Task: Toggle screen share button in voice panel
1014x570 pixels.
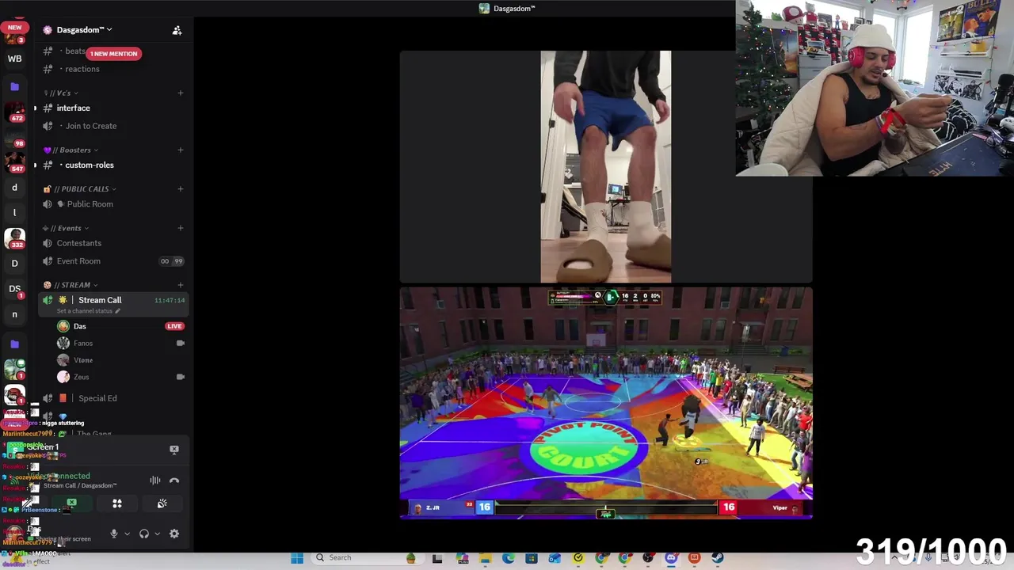Action: (x=72, y=503)
